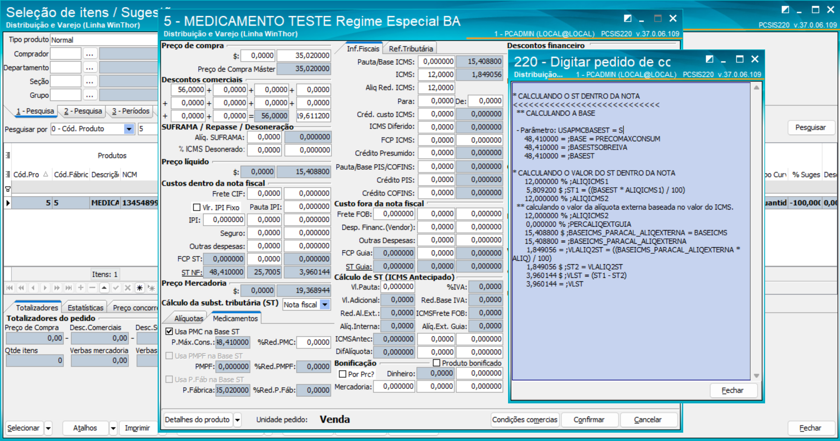The width and height of the screenshot is (840, 441).
Task: Expand the Selecionar button dropdown arrow
Action: 48,428
